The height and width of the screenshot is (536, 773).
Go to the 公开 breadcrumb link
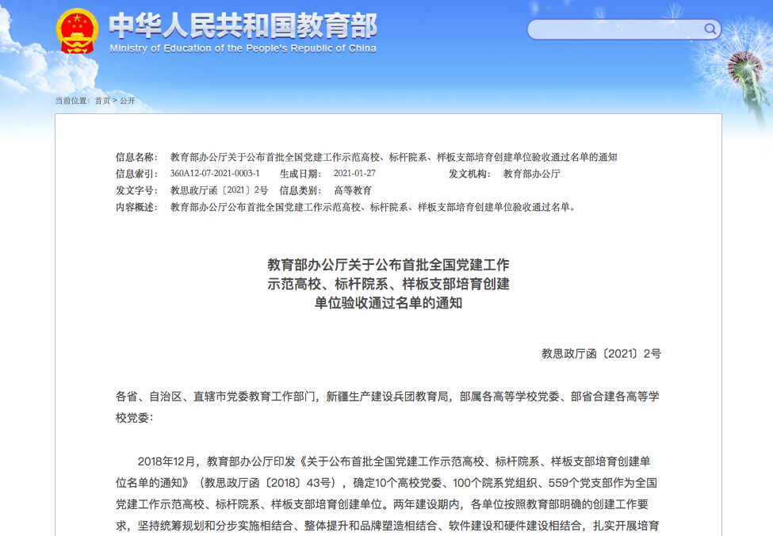(128, 101)
